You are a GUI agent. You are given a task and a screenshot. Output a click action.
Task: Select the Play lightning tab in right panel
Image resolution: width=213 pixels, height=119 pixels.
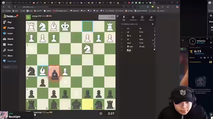click(x=124, y=18)
